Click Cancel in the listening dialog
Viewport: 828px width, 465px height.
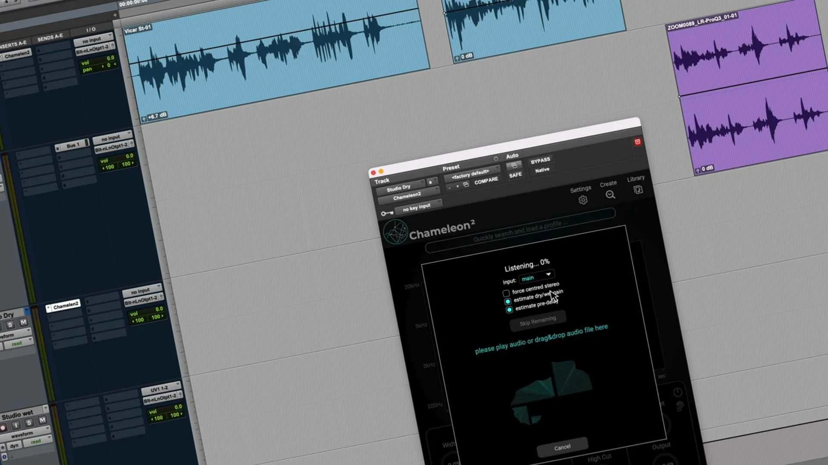tap(562, 448)
